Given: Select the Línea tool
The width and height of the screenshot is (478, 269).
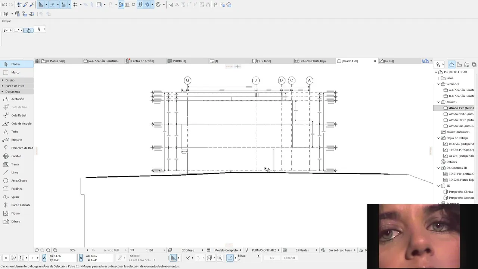Looking at the screenshot, I should pyautogui.click(x=17, y=173).
